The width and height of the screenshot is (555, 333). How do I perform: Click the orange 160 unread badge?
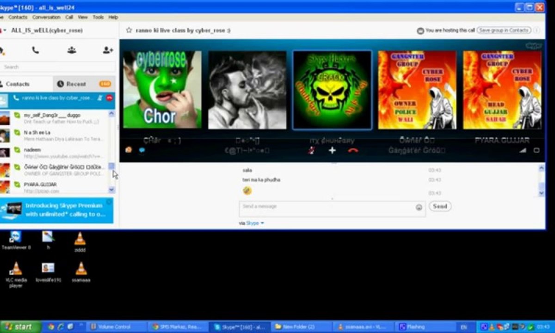tap(105, 84)
